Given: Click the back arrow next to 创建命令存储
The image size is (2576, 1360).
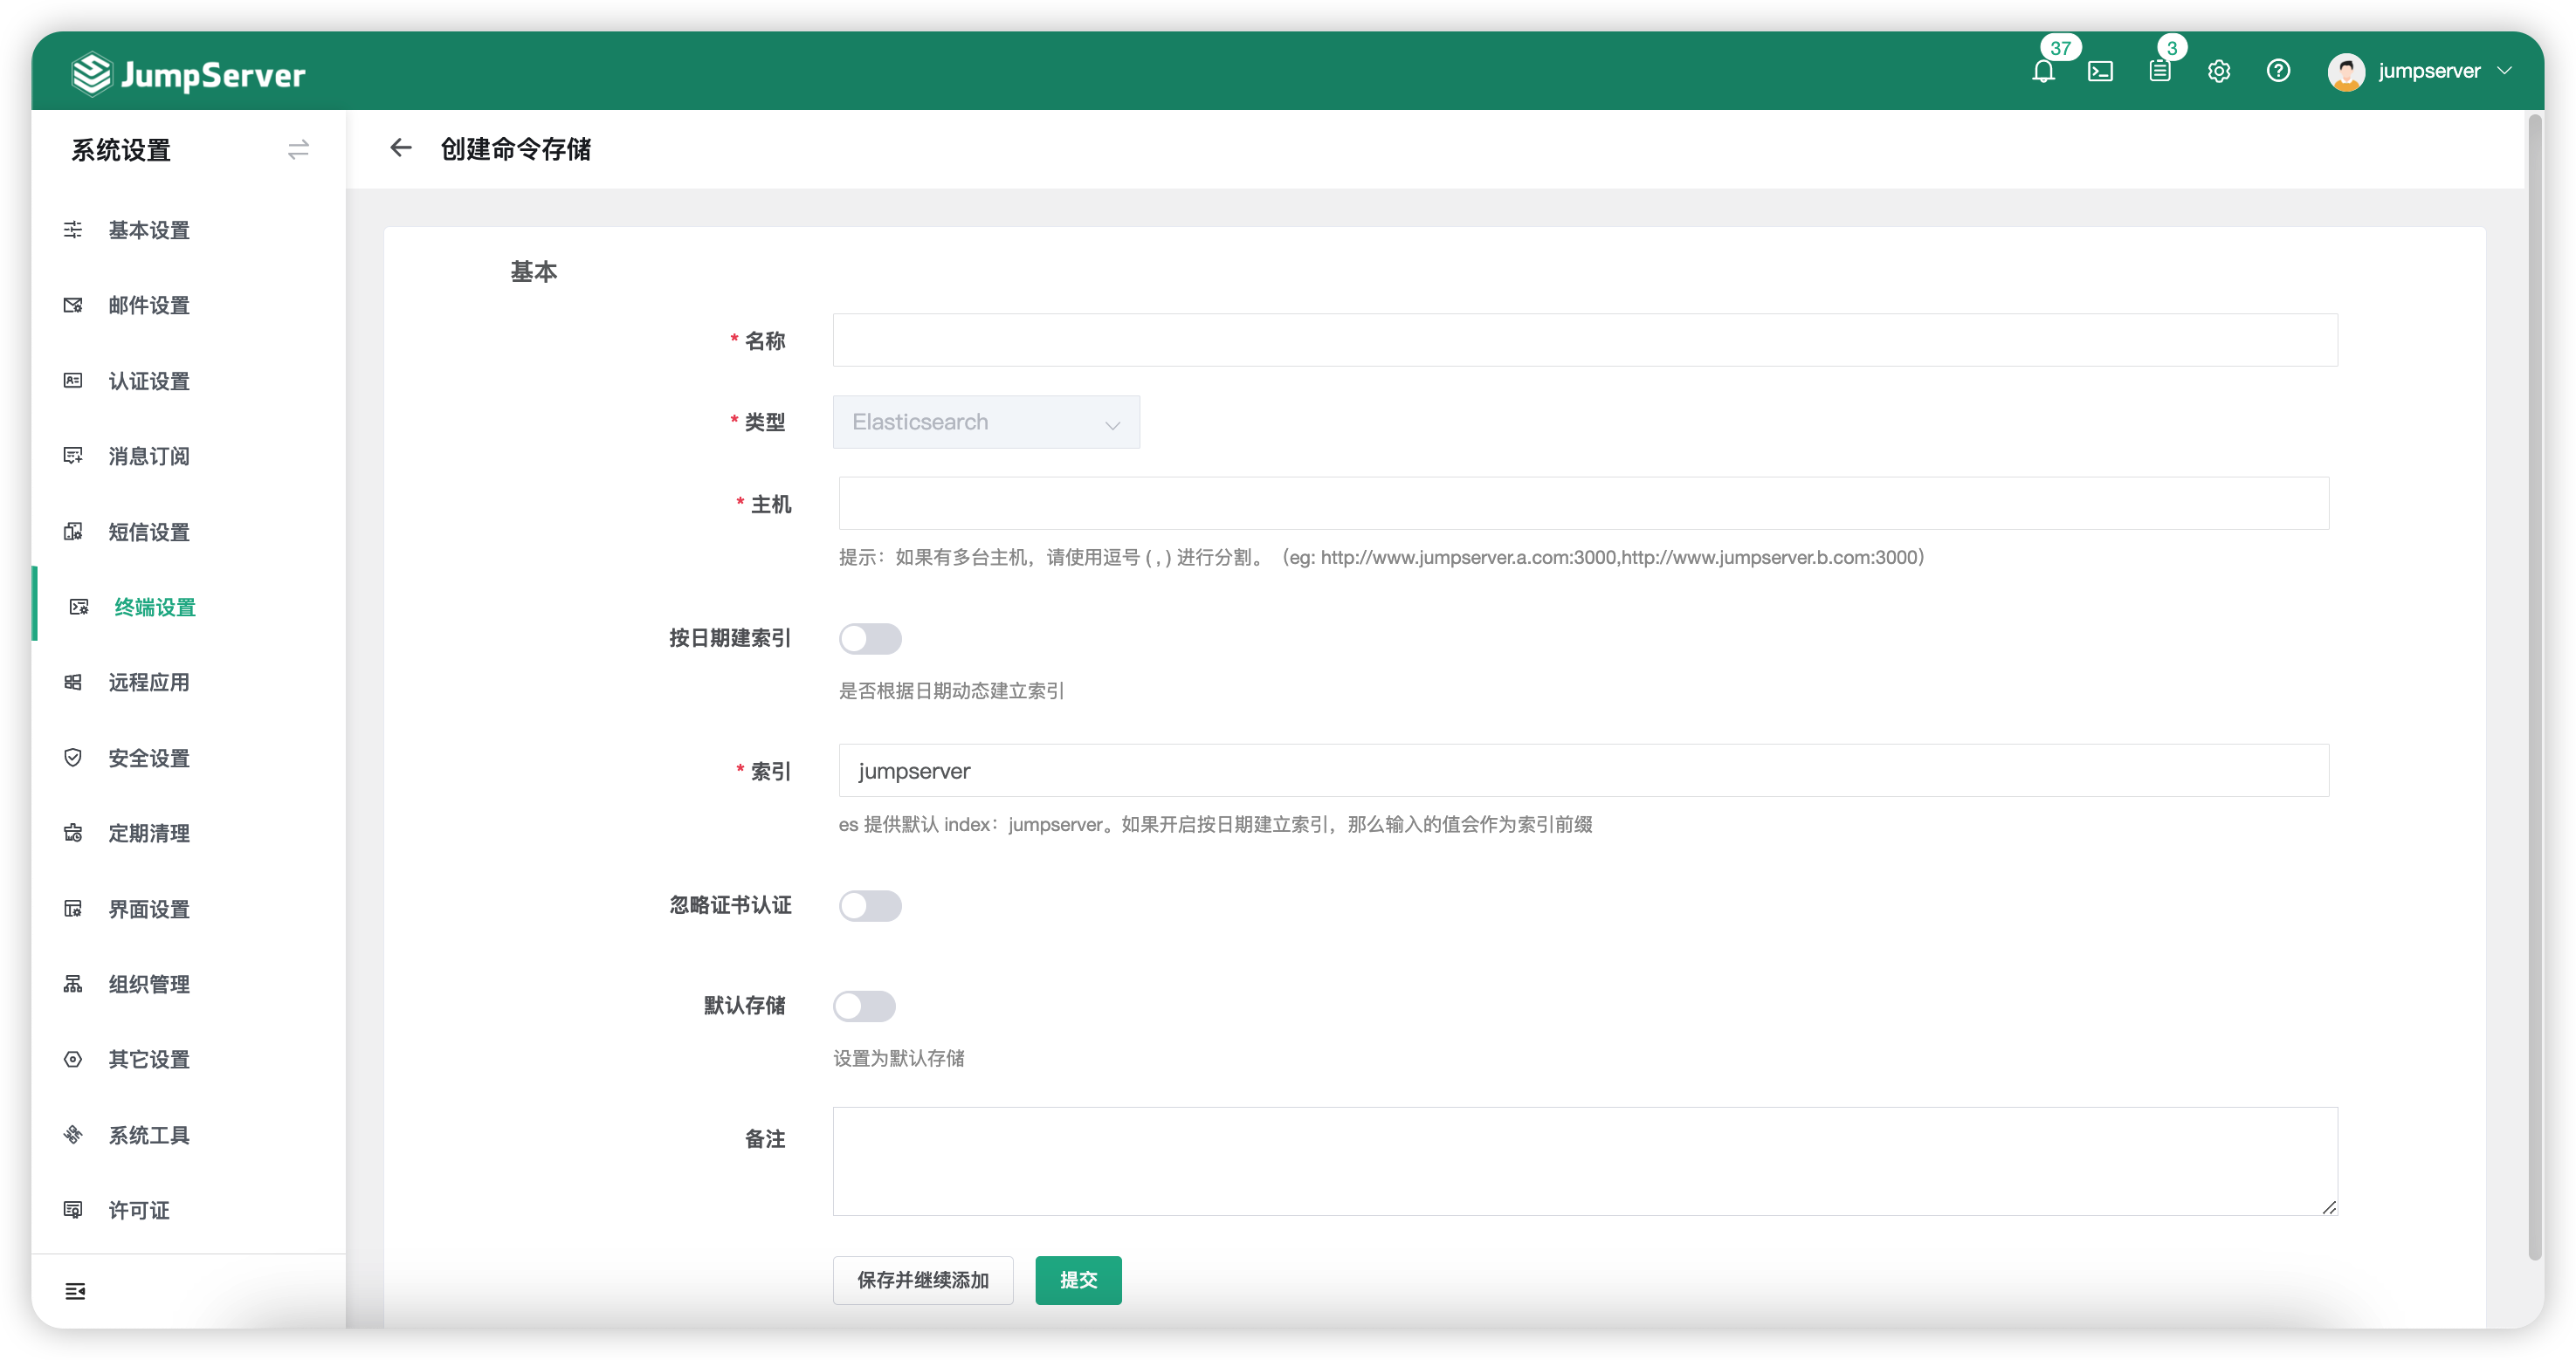Looking at the screenshot, I should pyautogui.click(x=400, y=148).
